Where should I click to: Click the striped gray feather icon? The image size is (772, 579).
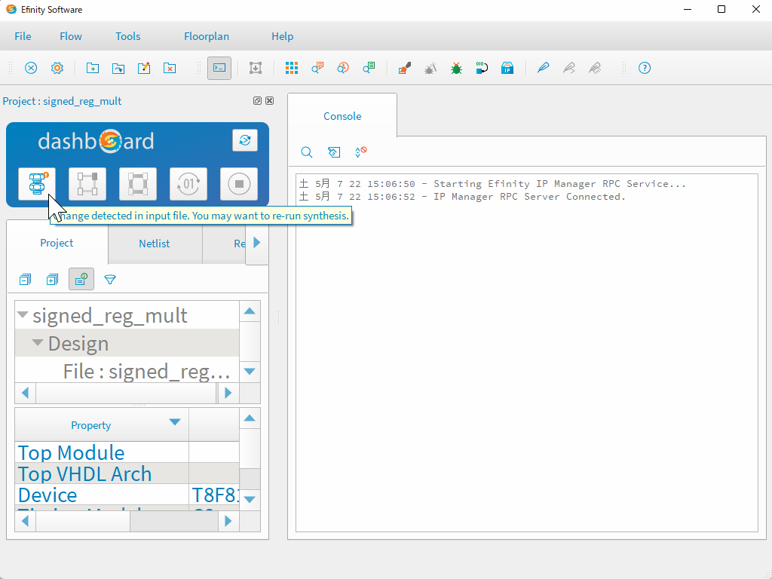coord(595,68)
